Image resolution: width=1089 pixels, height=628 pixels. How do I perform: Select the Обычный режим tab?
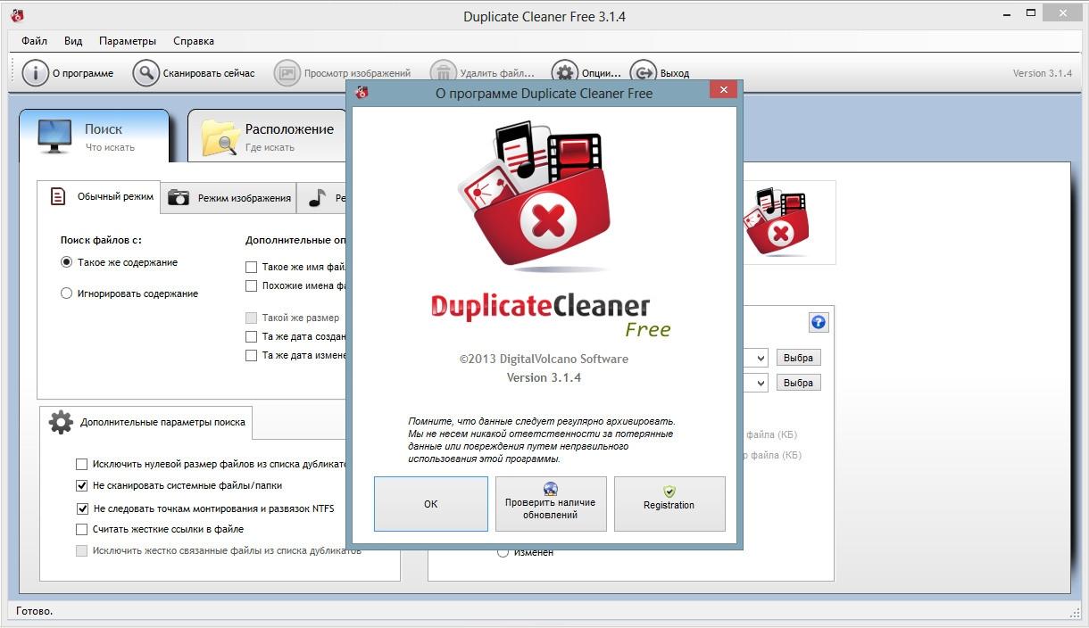(x=99, y=197)
